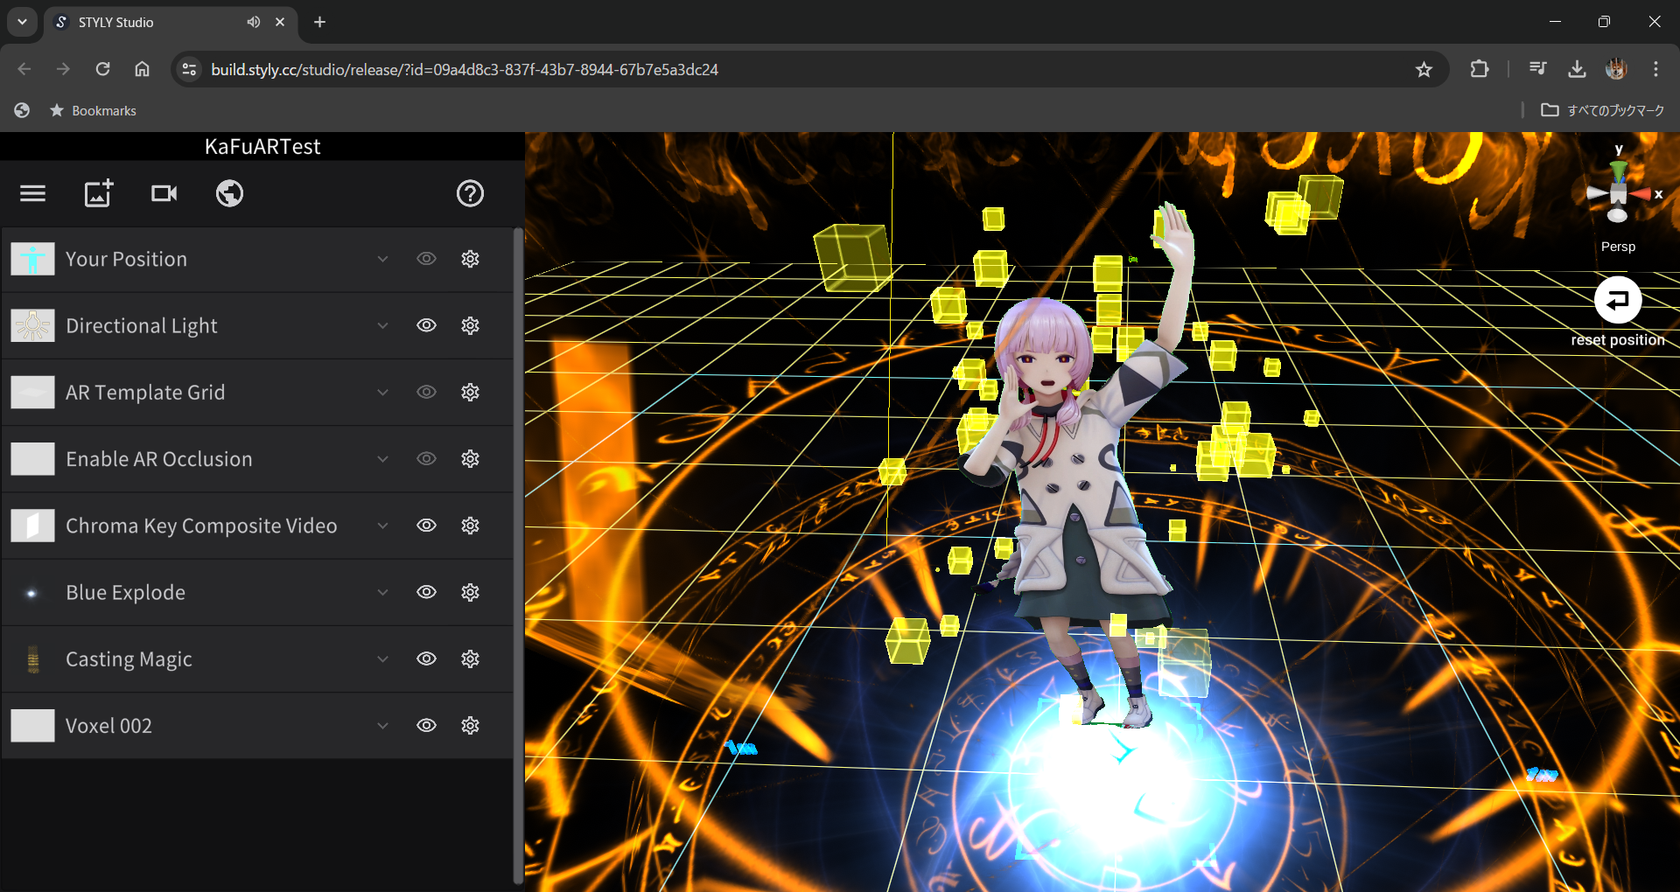This screenshot has width=1680, height=892.
Task: Expand the AR Template Grid row chevron
Action: [382, 392]
